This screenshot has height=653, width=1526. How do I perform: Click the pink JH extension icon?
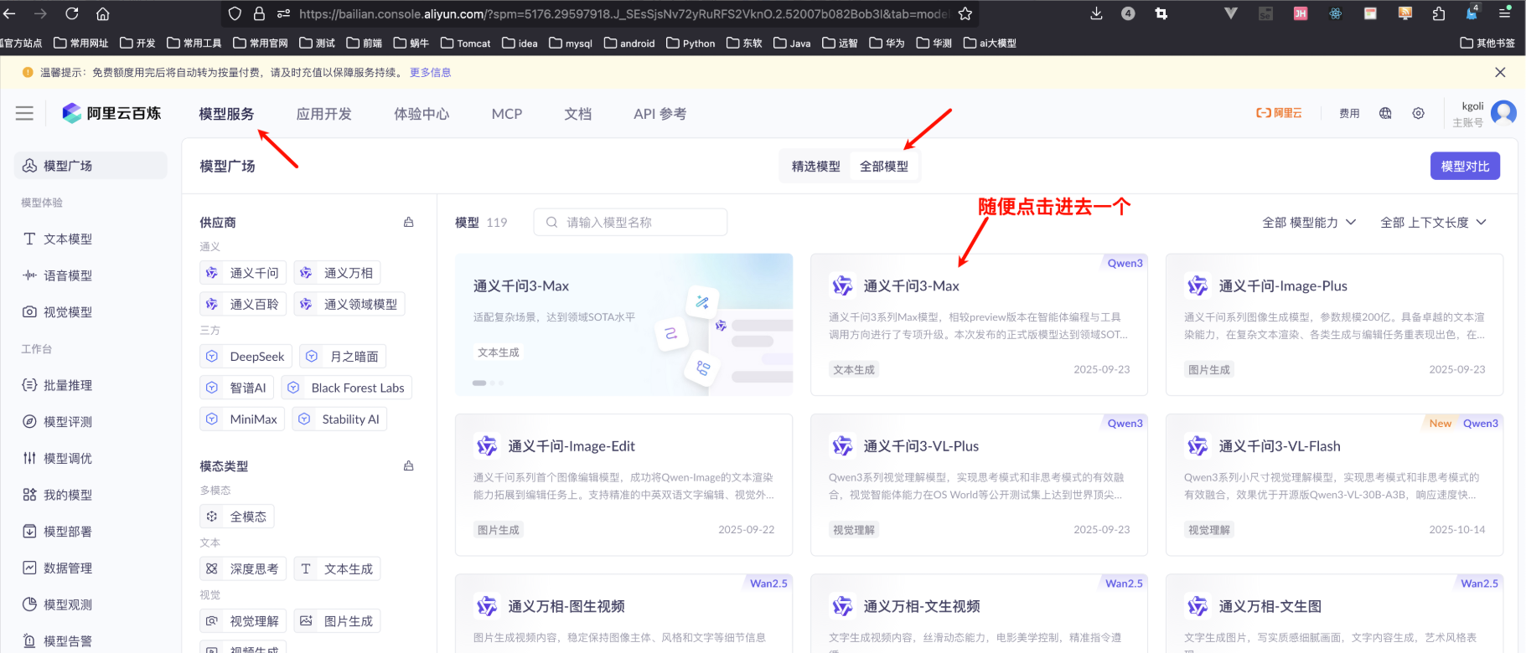[1301, 13]
